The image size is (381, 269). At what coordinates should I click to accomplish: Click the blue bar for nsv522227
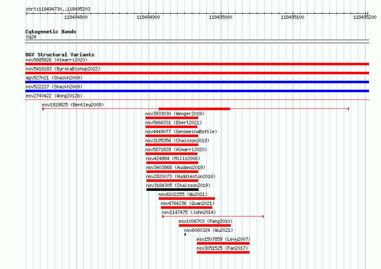[197, 91]
